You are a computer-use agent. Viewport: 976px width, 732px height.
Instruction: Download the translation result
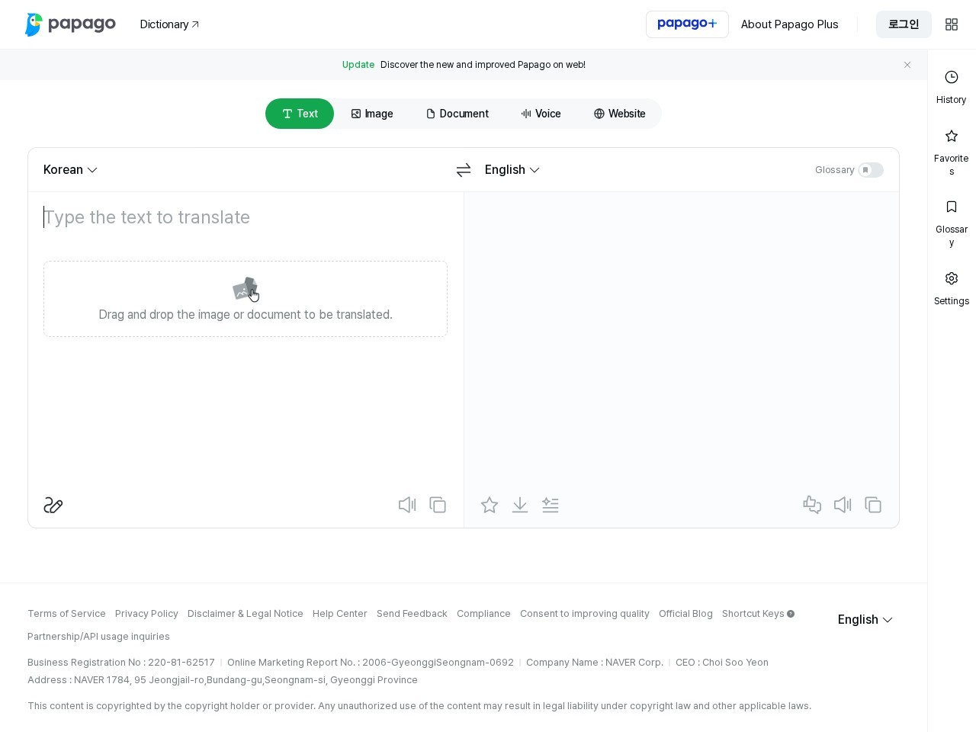520,505
